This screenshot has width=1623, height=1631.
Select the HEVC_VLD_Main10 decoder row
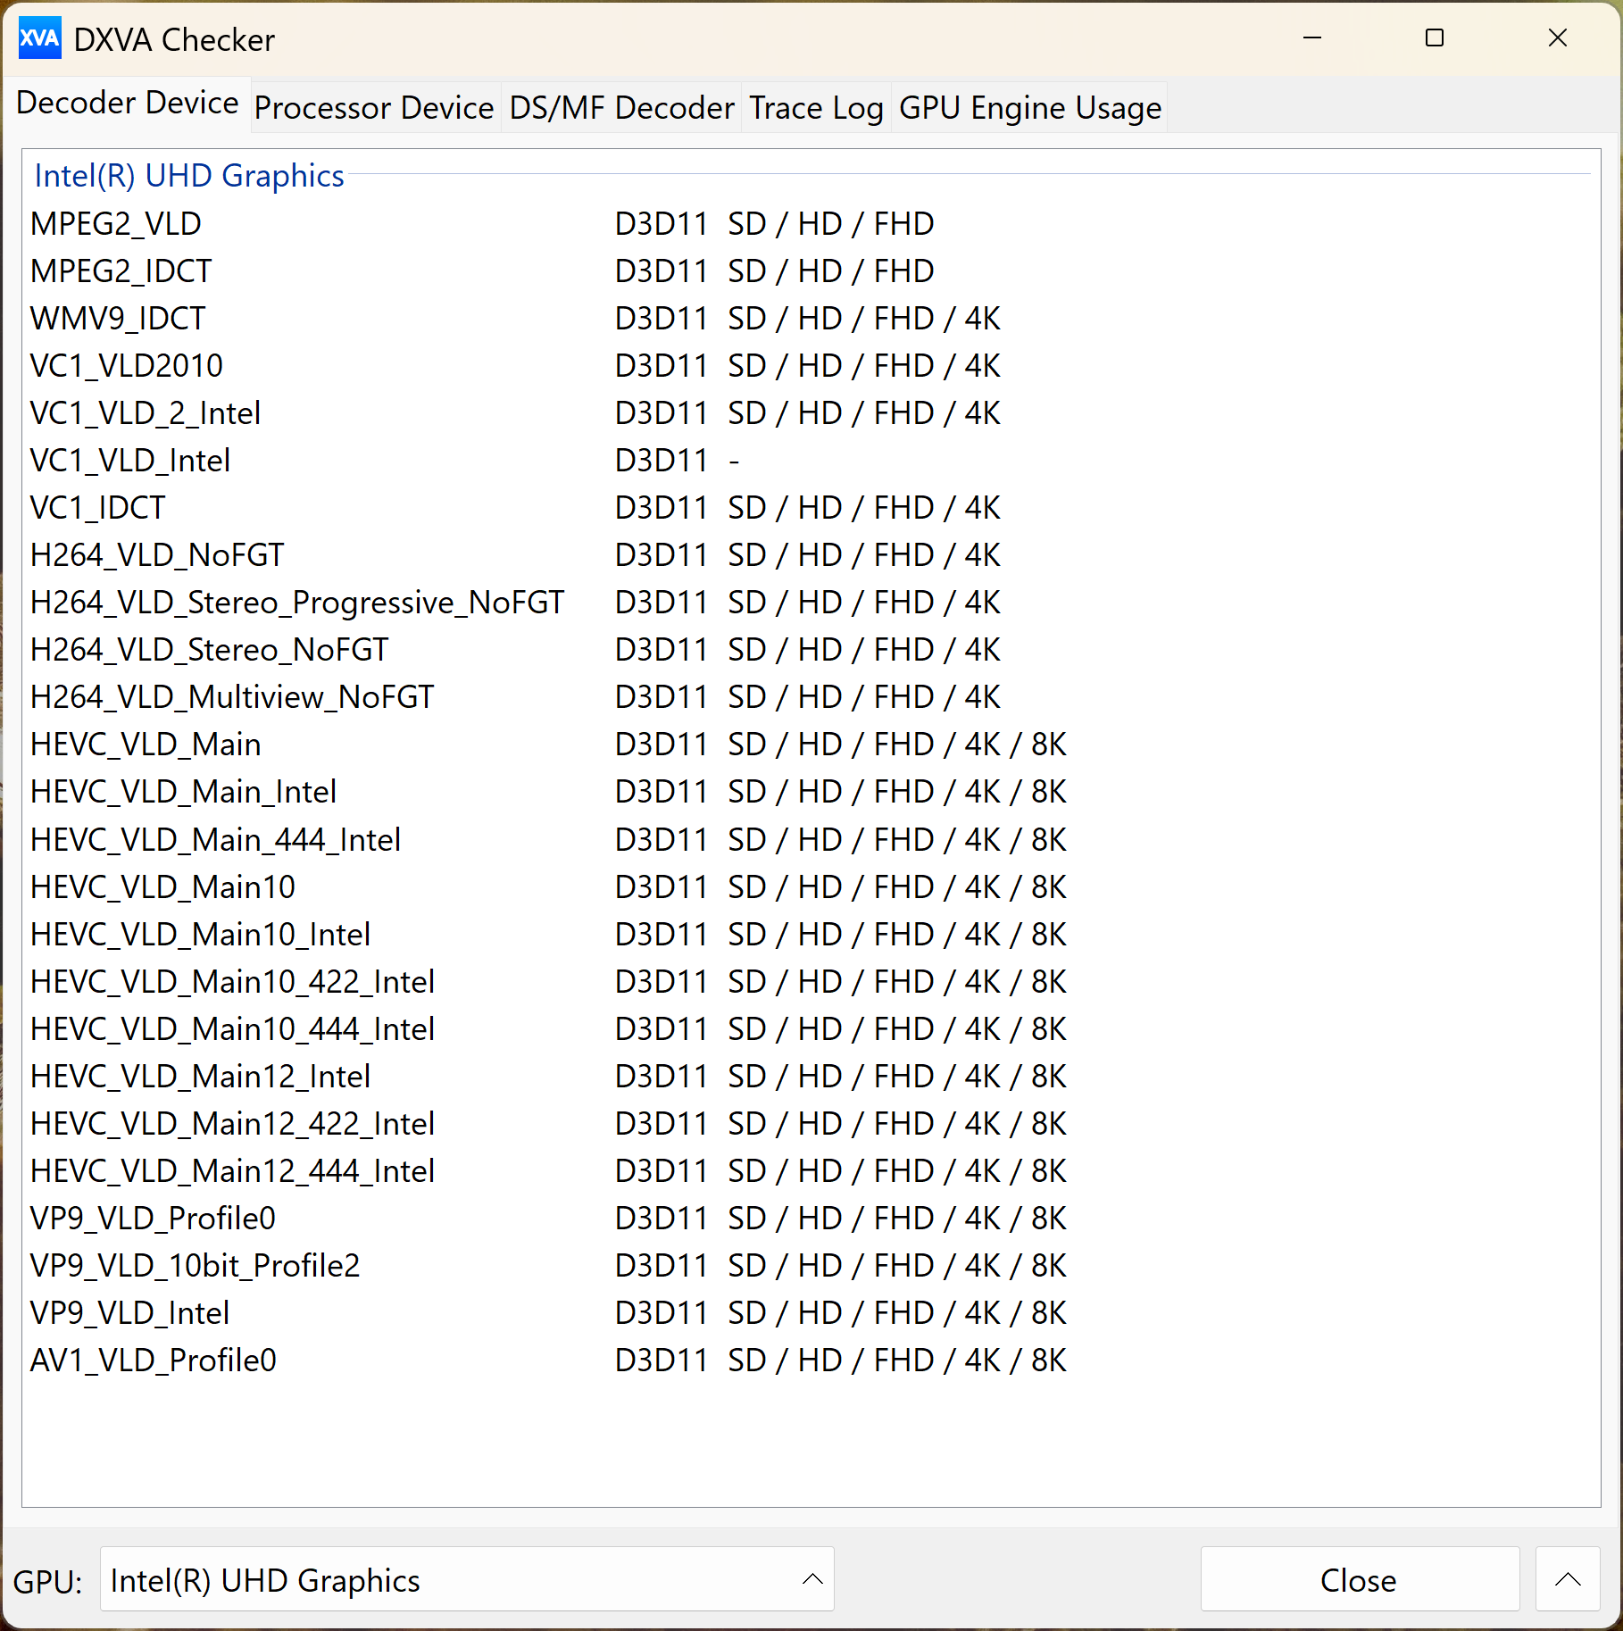(162, 886)
